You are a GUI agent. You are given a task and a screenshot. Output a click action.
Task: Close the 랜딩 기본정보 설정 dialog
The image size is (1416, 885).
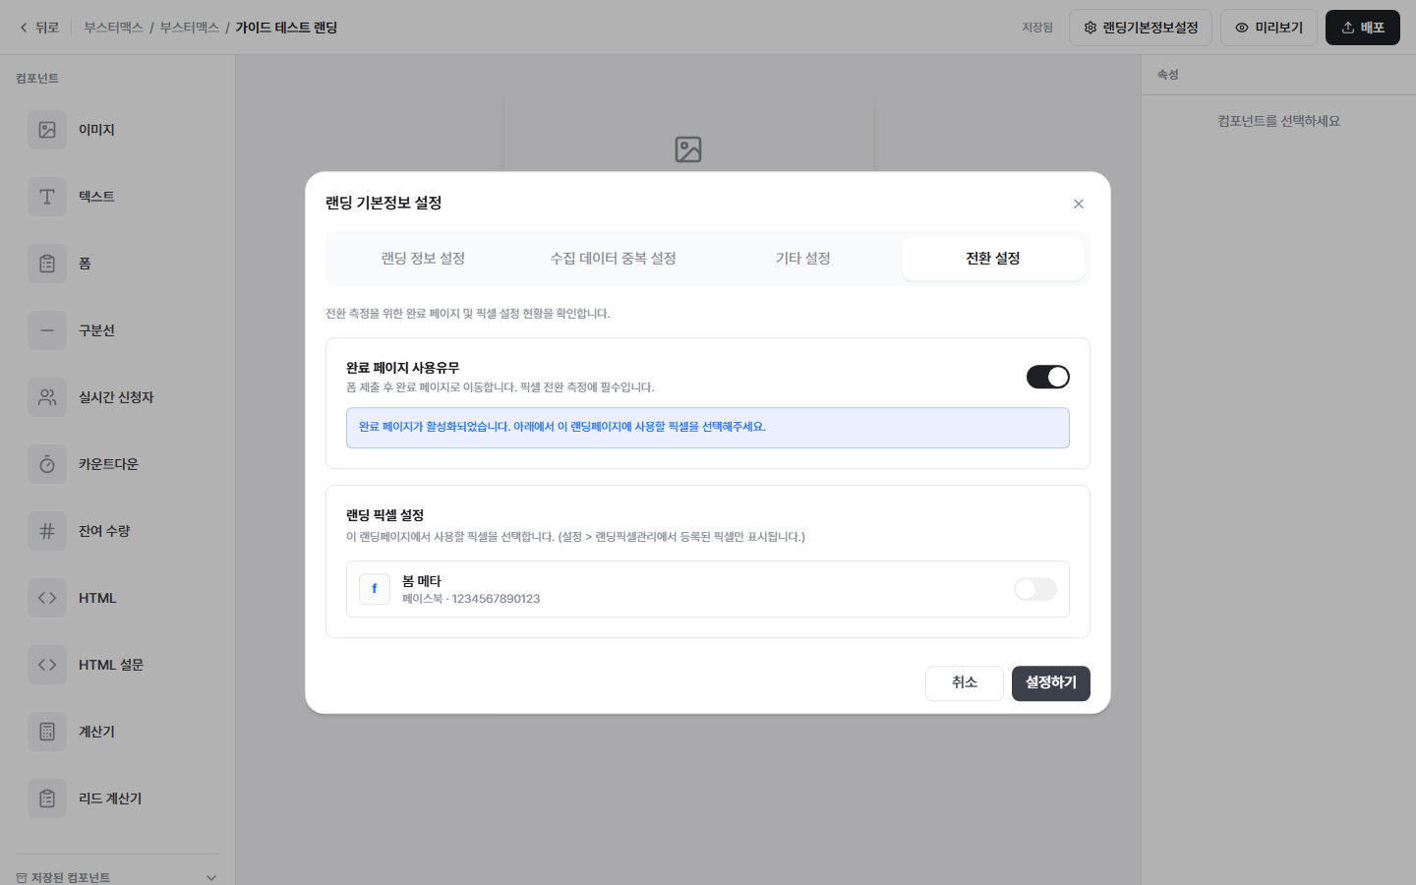tap(1079, 204)
